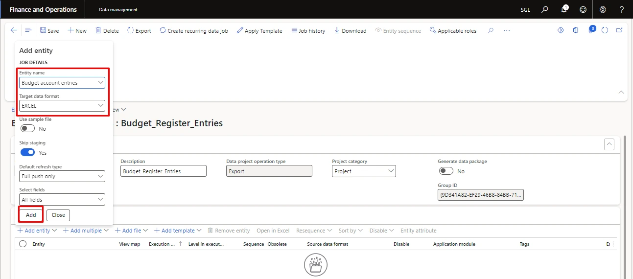Screen dimensions: 633x279
Task: Open Help question mark
Action: click(622, 9)
